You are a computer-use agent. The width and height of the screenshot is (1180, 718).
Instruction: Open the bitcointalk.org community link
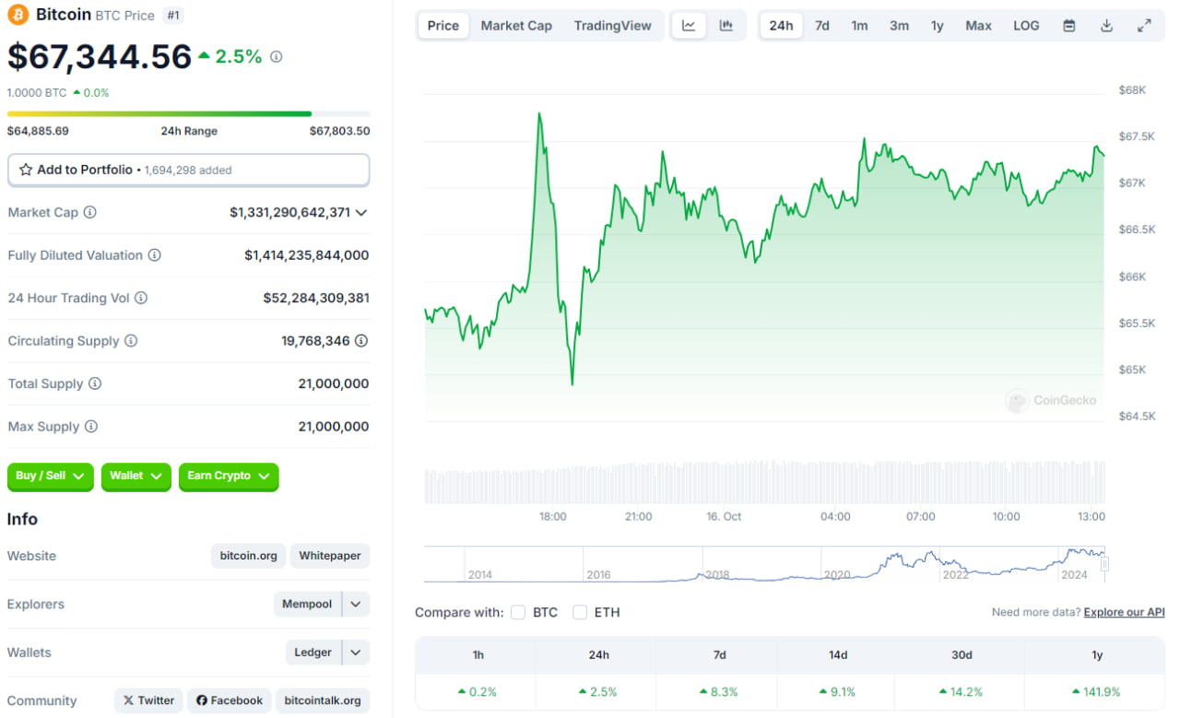click(x=323, y=700)
